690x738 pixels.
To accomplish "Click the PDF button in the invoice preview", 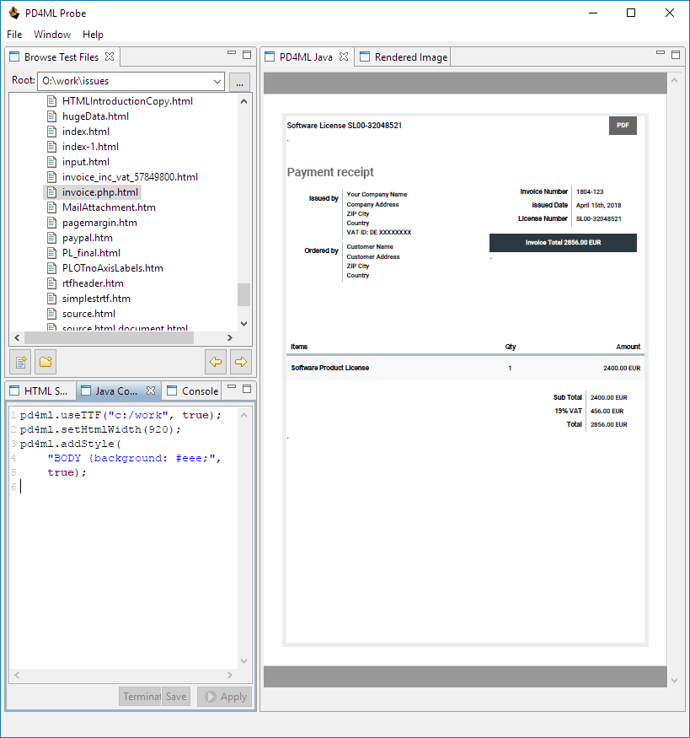I will [623, 126].
